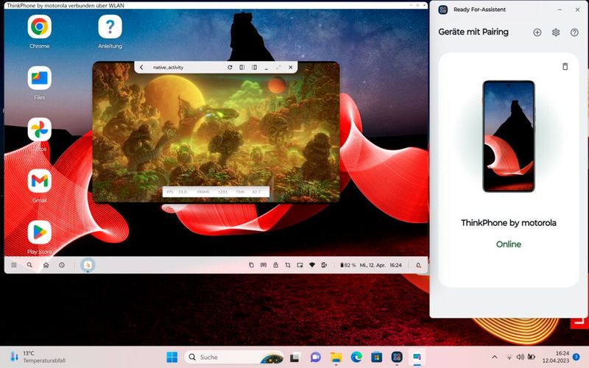Open the Teams chat icon in taskbar

click(316, 357)
